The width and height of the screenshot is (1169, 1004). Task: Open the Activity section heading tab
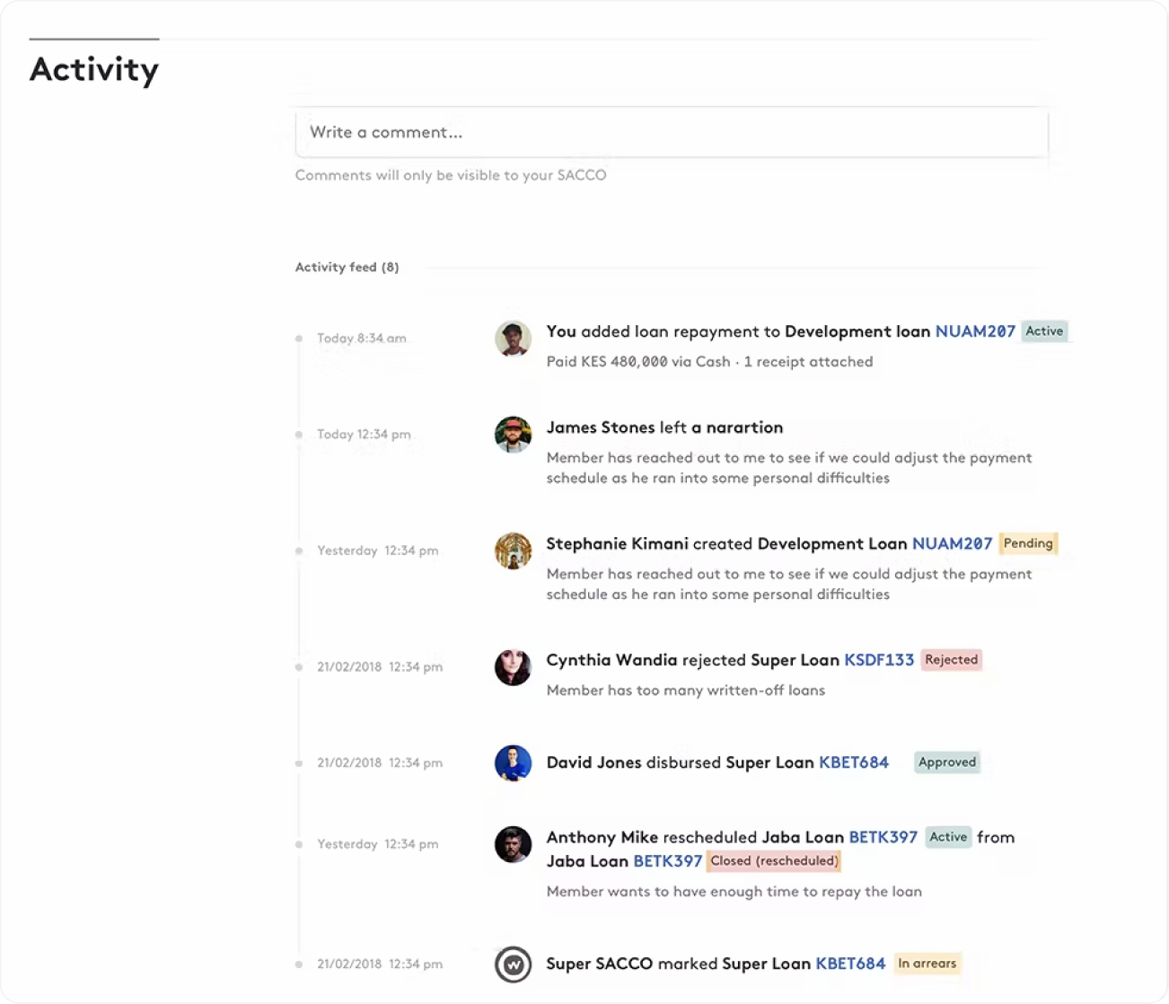94,69
